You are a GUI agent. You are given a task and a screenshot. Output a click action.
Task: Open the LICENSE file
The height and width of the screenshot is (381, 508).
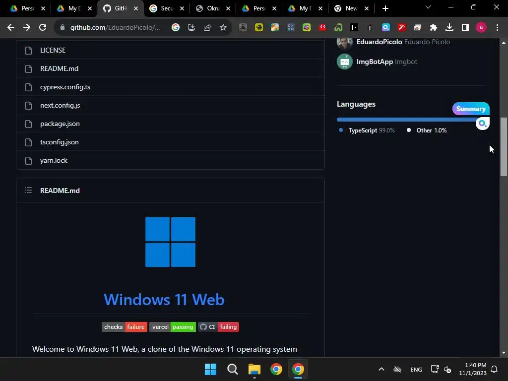(x=53, y=50)
